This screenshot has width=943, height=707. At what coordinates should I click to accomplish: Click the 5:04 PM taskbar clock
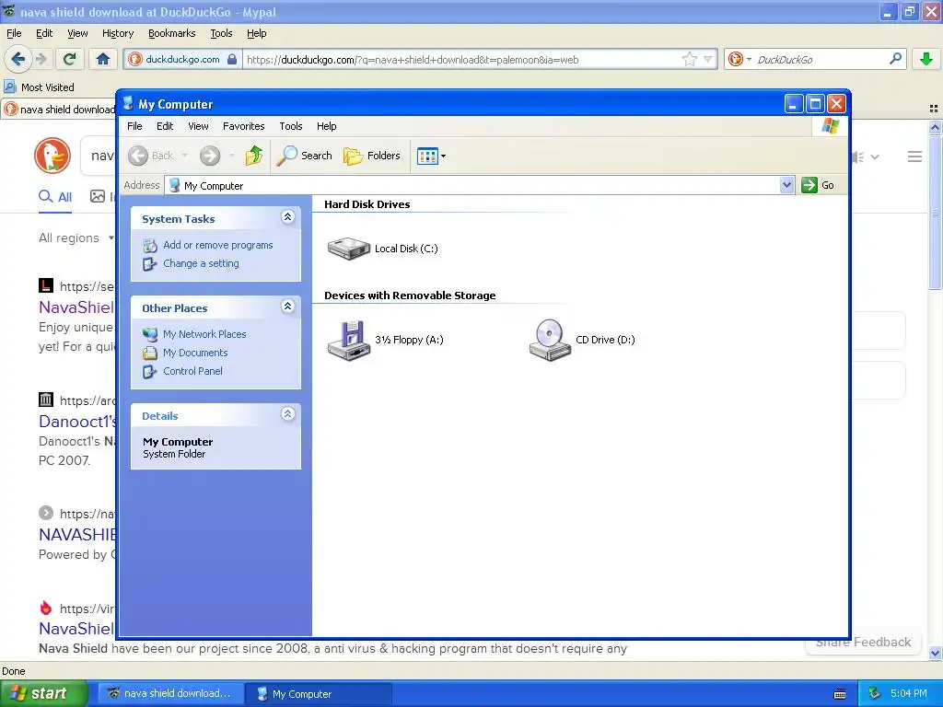908,694
